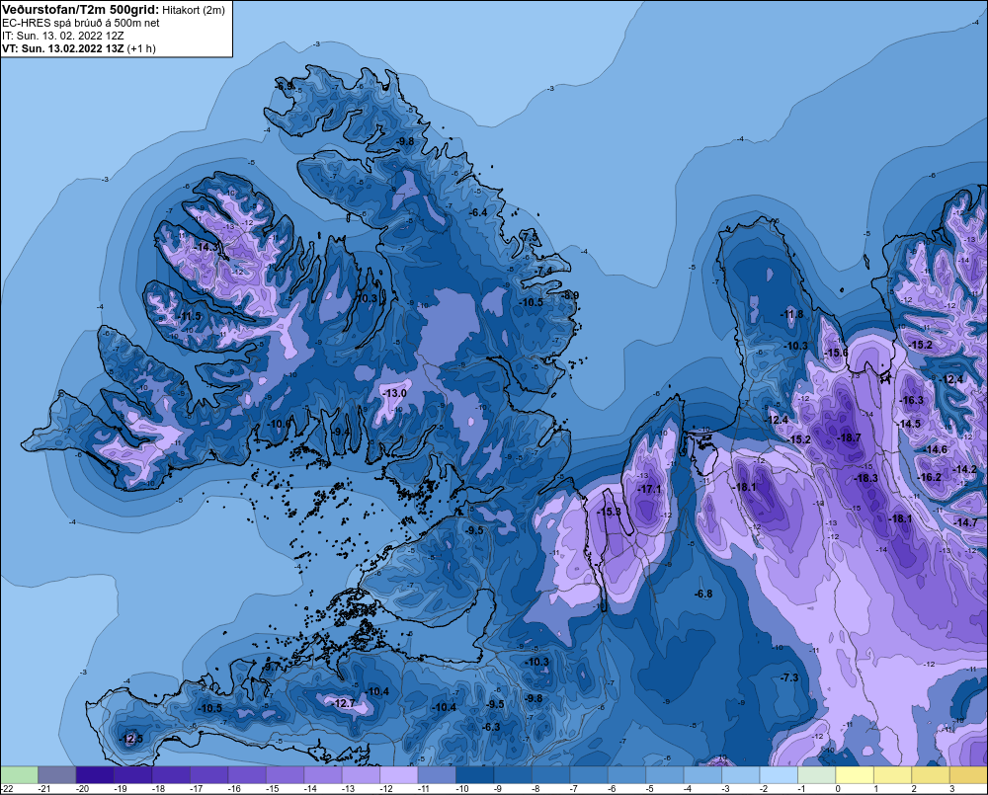This screenshot has height=795, width=988.
Task: Click the -14.5 temperature value
Action: click(909, 424)
